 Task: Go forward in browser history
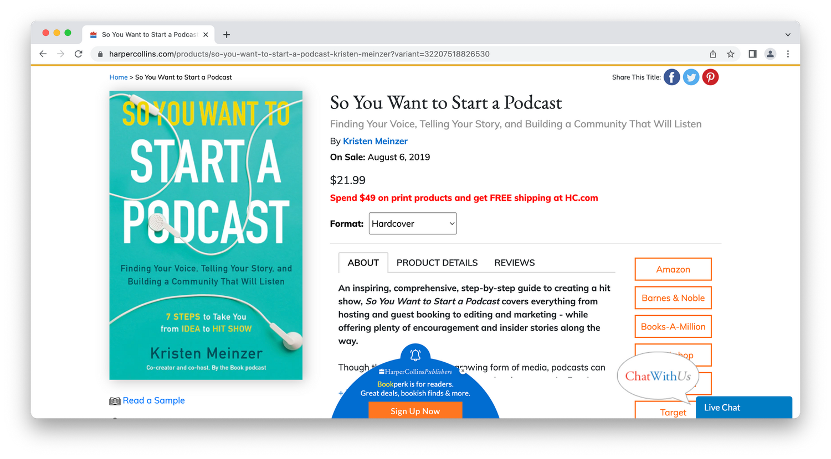[x=61, y=54]
